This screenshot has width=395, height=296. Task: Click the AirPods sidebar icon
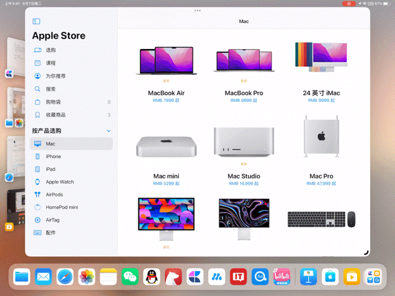point(37,195)
